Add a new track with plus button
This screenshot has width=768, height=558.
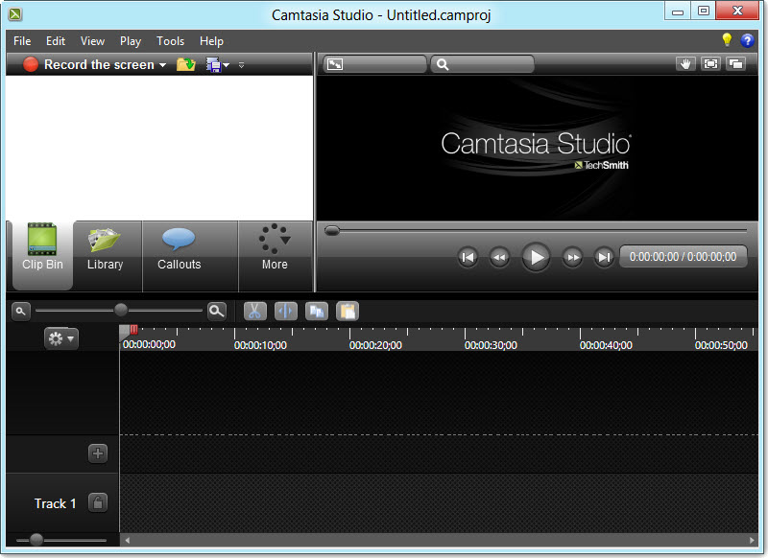(x=97, y=453)
